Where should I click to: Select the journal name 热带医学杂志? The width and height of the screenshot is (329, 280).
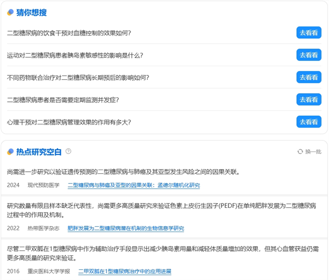(x=44, y=228)
